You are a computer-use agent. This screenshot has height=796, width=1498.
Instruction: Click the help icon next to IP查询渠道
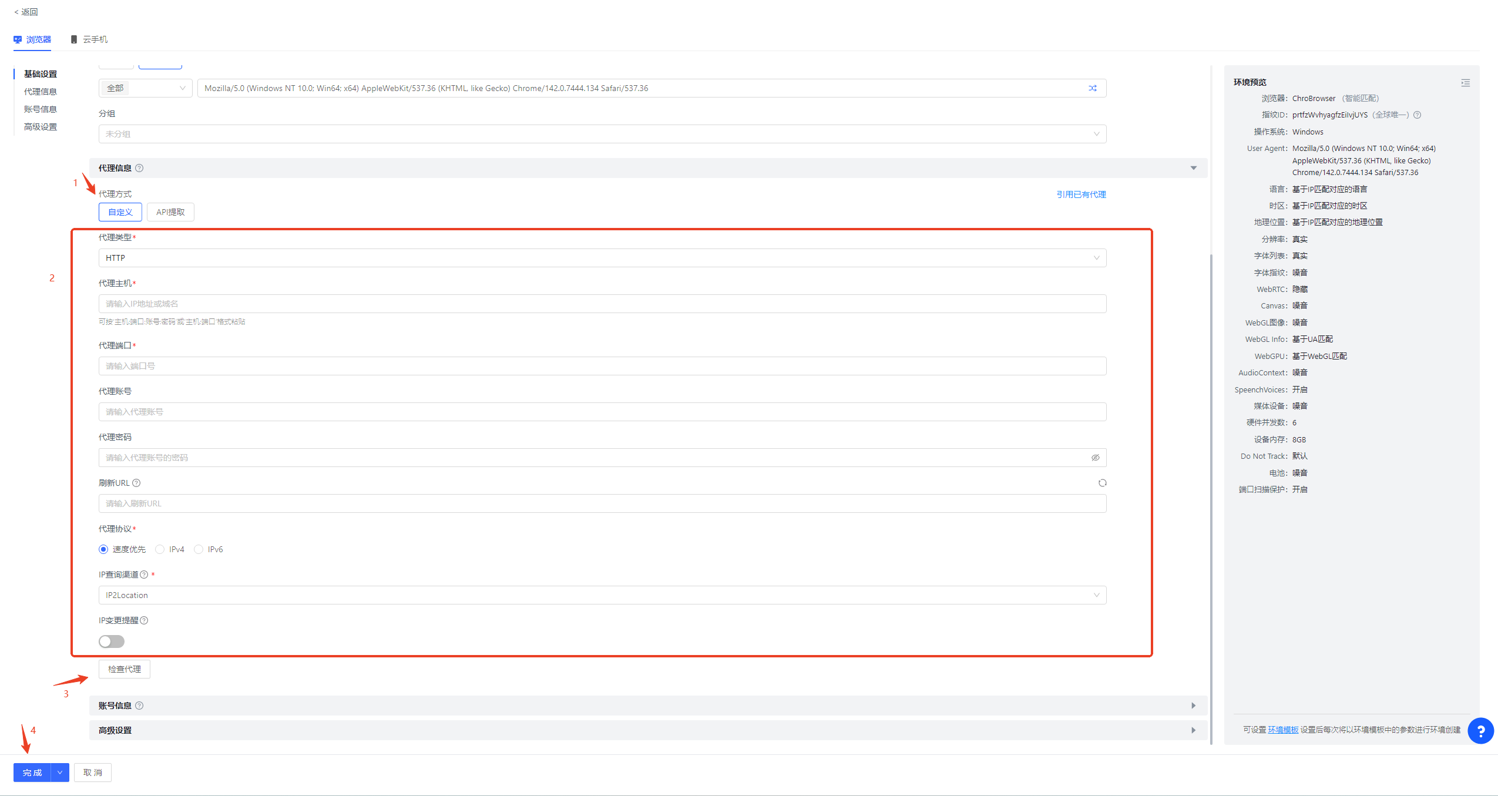pos(144,575)
